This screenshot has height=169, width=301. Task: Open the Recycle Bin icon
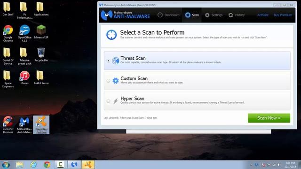(41, 54)
